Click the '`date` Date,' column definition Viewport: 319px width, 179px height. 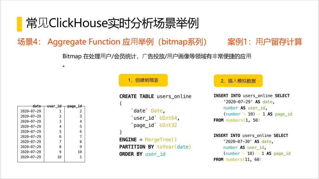[x=148, y=111]
